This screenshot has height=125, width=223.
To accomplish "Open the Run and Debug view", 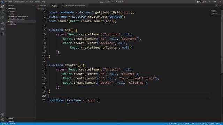I will (x=3, y=23).
